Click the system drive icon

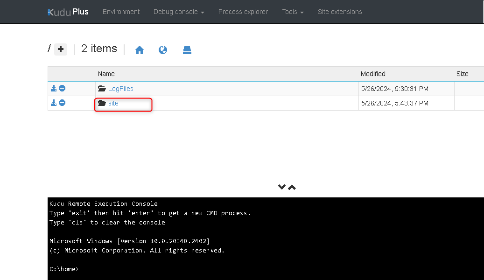pos(187,50)
